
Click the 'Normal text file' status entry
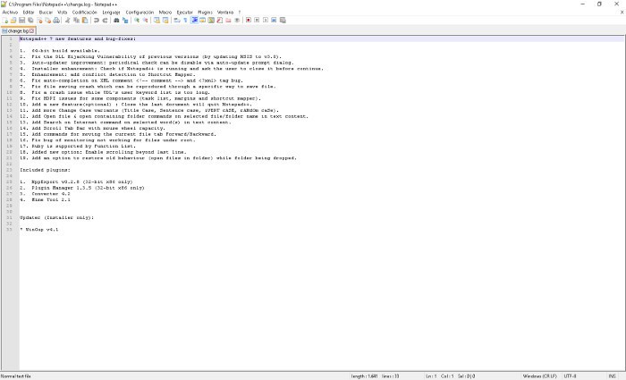(x=16, y=376)
